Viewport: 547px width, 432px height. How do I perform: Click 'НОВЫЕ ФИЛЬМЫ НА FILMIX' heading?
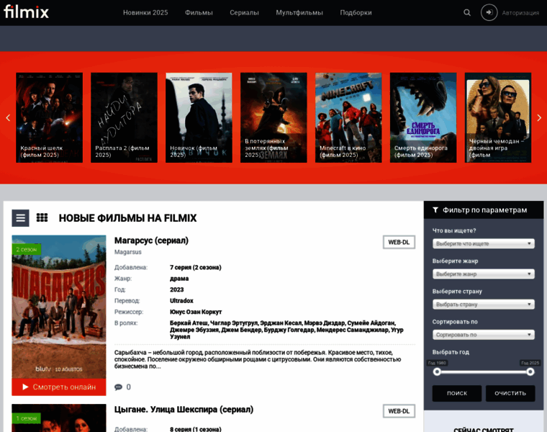pyautogui.click(x=127, y=218)
